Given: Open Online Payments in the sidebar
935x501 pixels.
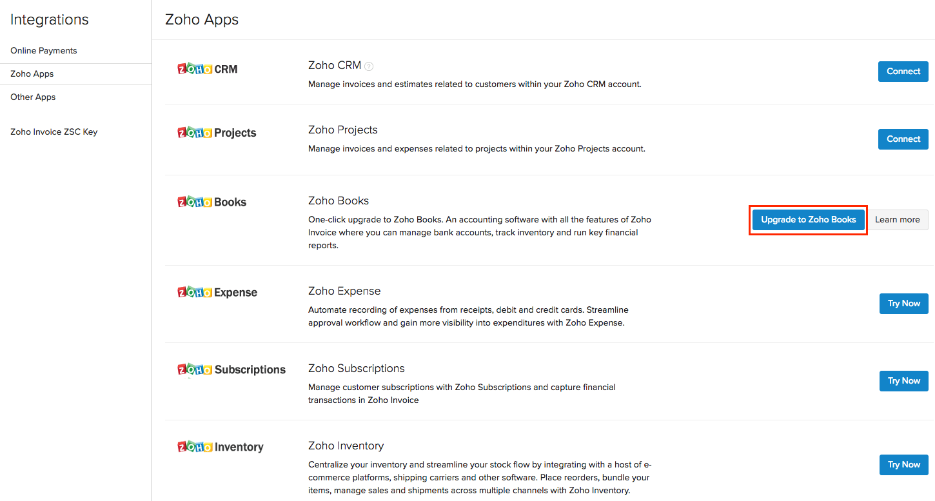Looking at the screenshot, I should (x=44, y=50).
